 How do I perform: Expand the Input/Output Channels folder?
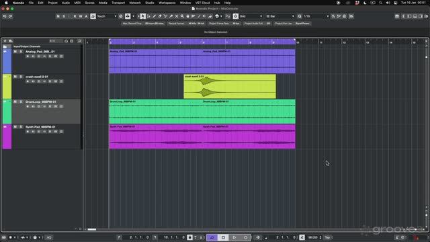coord(5,46)
